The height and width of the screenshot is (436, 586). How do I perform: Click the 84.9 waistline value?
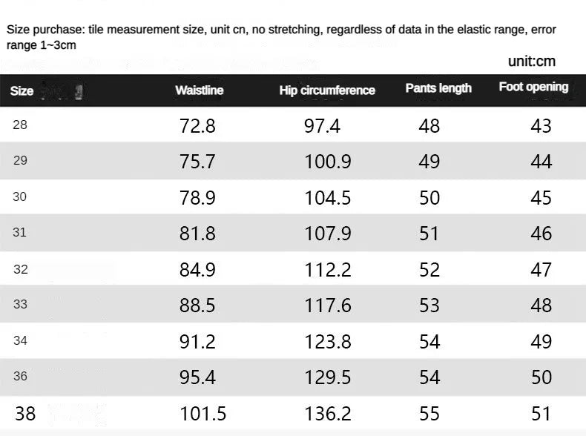pyautogui.click(x=197, y=270)
